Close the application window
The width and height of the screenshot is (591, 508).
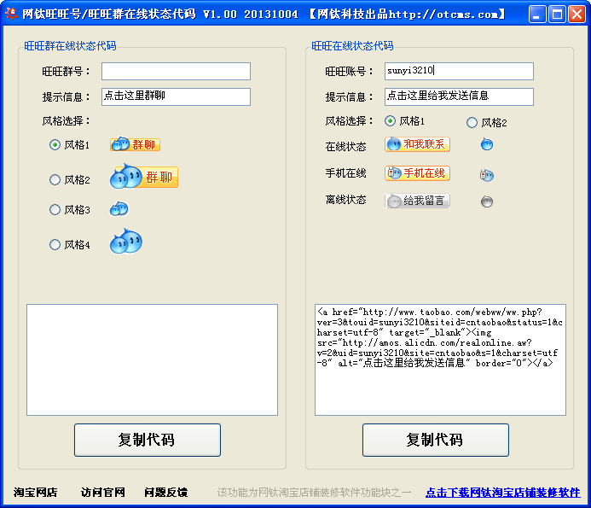577,15
